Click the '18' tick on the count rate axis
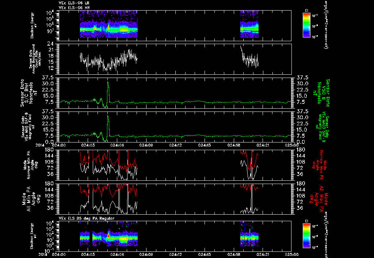 pyautogui.click(x=50, y=56)
